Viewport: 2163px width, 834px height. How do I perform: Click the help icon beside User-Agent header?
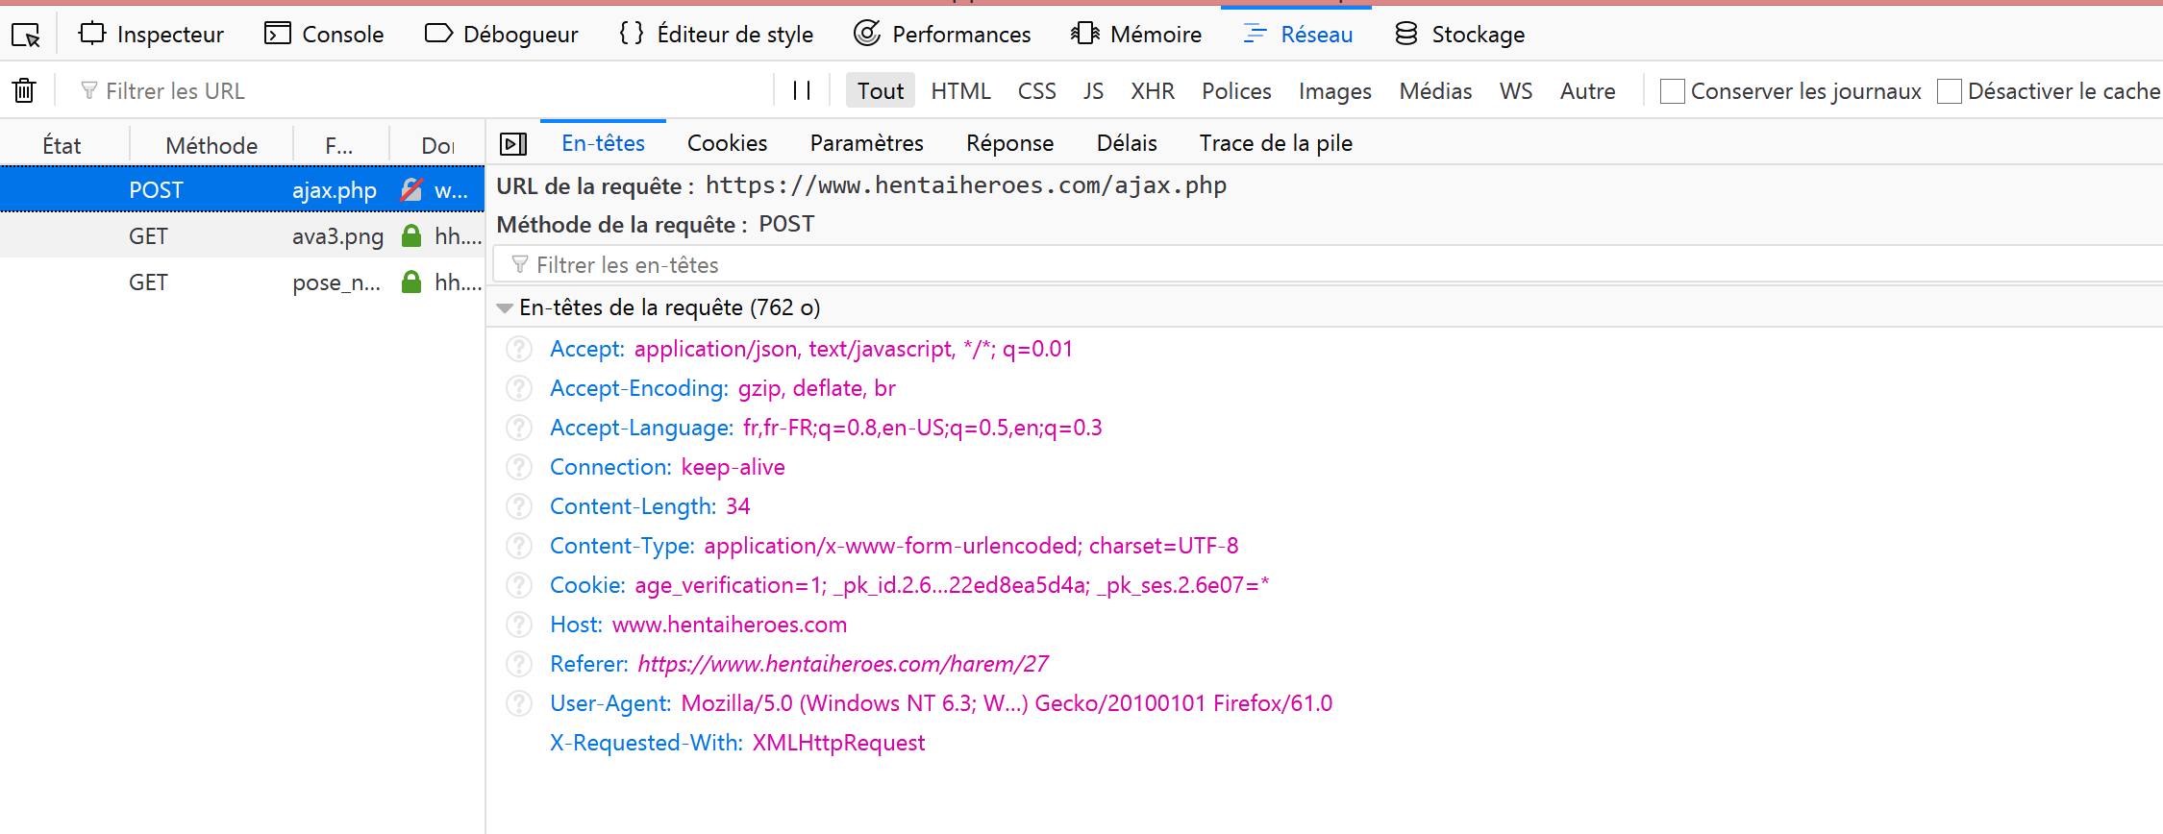pyautogui.click(x=519, y=703)
